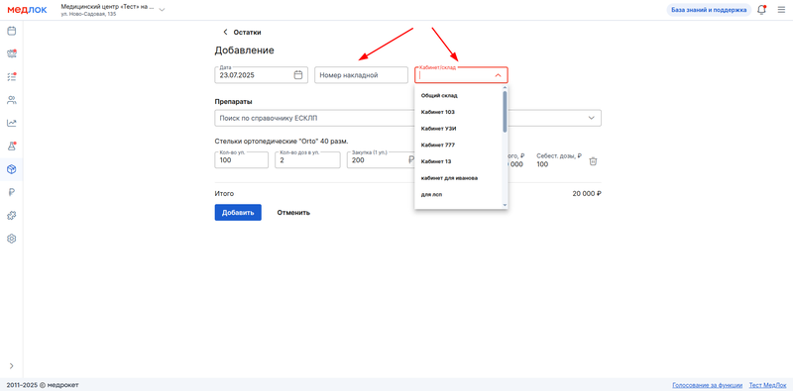Open Голосование за функции link

point(707,385)
